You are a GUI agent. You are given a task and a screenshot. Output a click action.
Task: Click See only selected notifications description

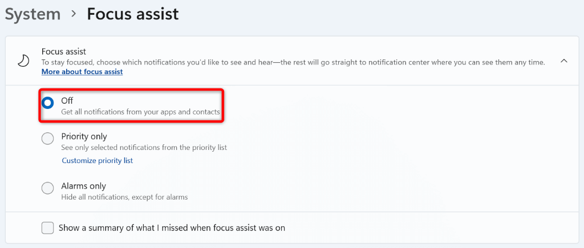(x=144, y=148)
